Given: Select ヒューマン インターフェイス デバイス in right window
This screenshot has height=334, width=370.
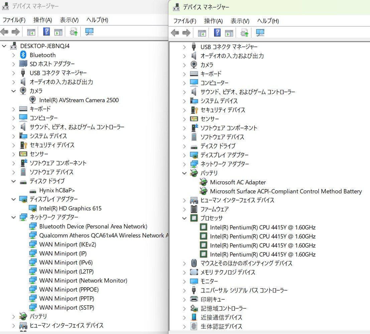Looking at the screenshot, I should coord(237,200).
